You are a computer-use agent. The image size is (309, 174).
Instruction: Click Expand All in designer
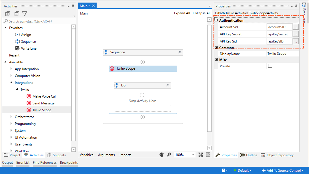[182, 13]
